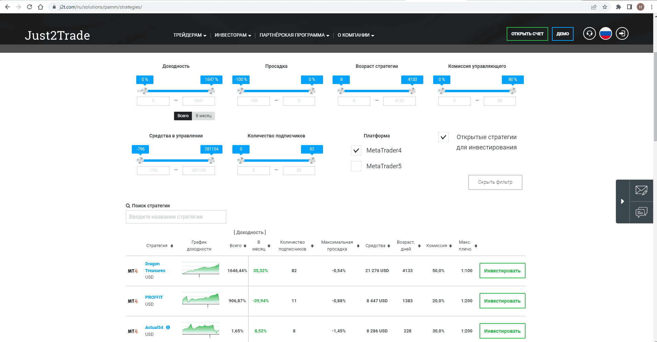Click Комиссия управляющего slider left handle
This screenshot has height=342, width=657.
pyautogui.click(x=441, y=91)
